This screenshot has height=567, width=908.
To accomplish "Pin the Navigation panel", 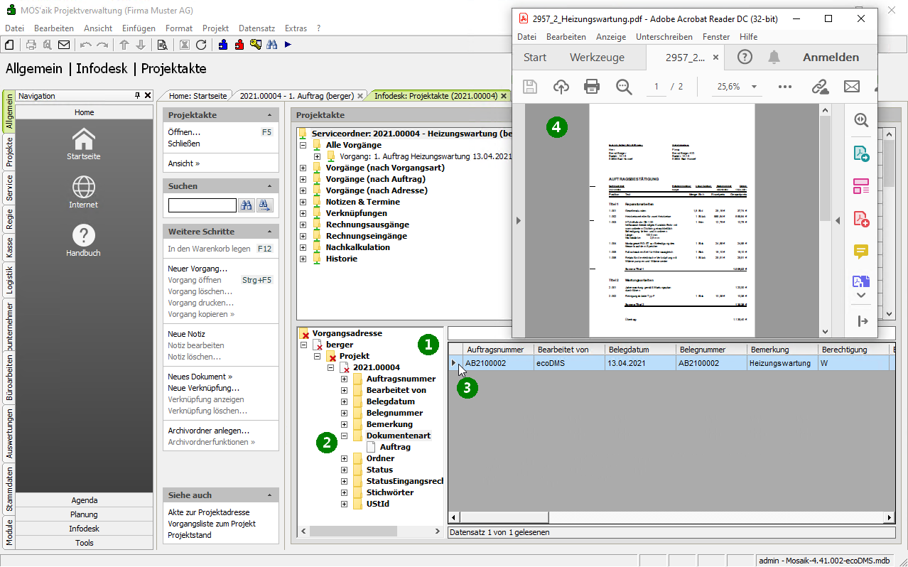I will 138,96.
